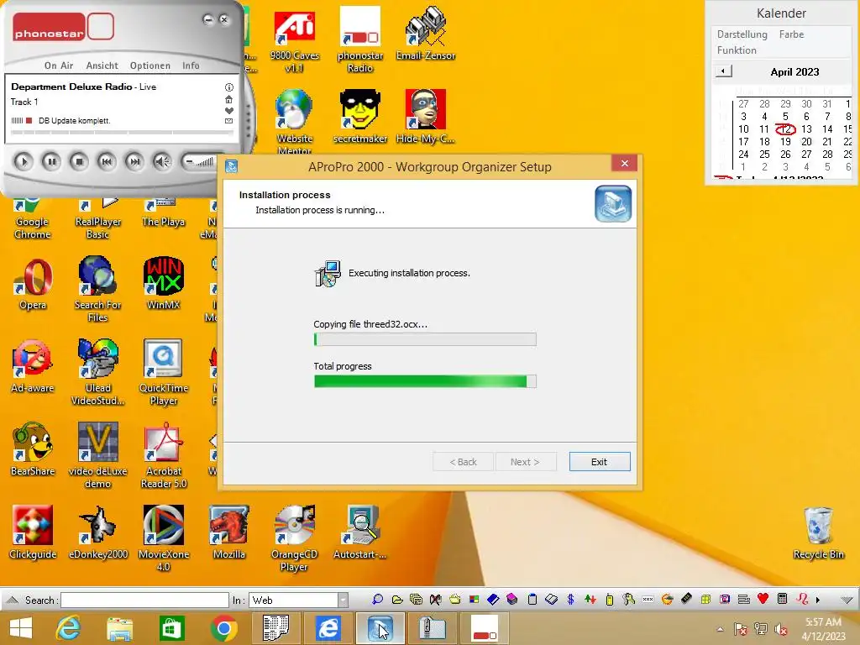Viewport: 860px width, 645px height.
Task: Go to previous month in Kalender
Action: click(x=723, y=71)
